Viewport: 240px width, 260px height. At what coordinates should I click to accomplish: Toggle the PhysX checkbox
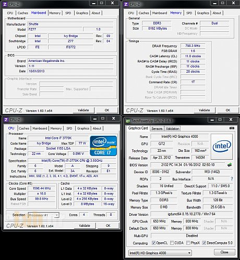point(188,243)
